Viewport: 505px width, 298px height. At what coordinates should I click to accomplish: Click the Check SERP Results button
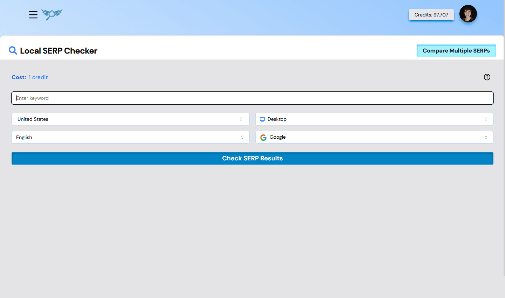[x=252, y=158]
